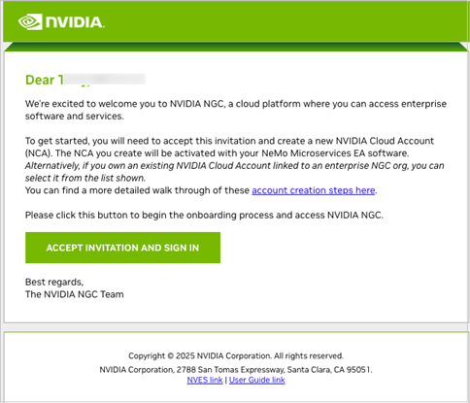Open the User Guide link in the footer
Viewport: 470px width, 403px height.
point(257,380)
